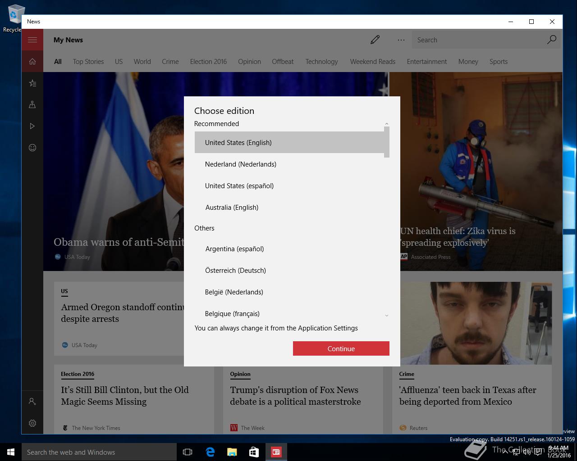
Task: Select Argentina (español) edition
Action: (x=289, y=249)
